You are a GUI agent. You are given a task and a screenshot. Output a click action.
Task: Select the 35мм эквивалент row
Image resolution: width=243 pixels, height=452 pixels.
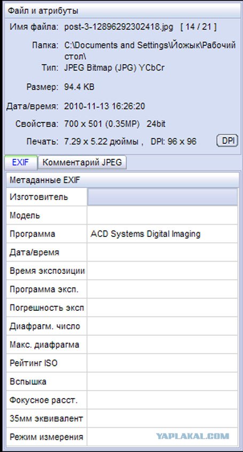(122, 418)
